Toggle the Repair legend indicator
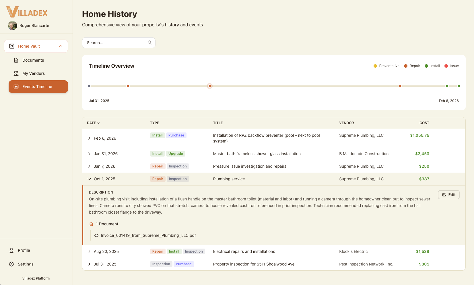 (x=405, y=66)
